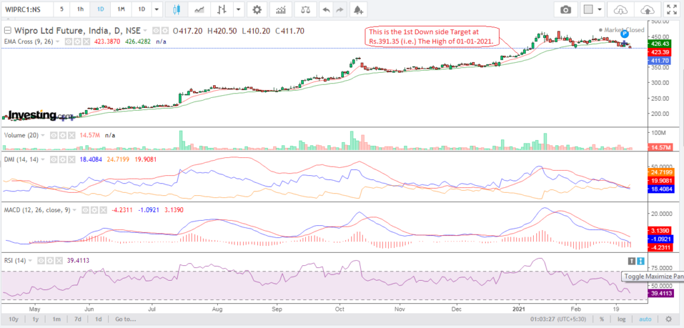The image size is (684, 328).
Task: Switch to the area chart style icon
Action: click(x=199, y=9)
